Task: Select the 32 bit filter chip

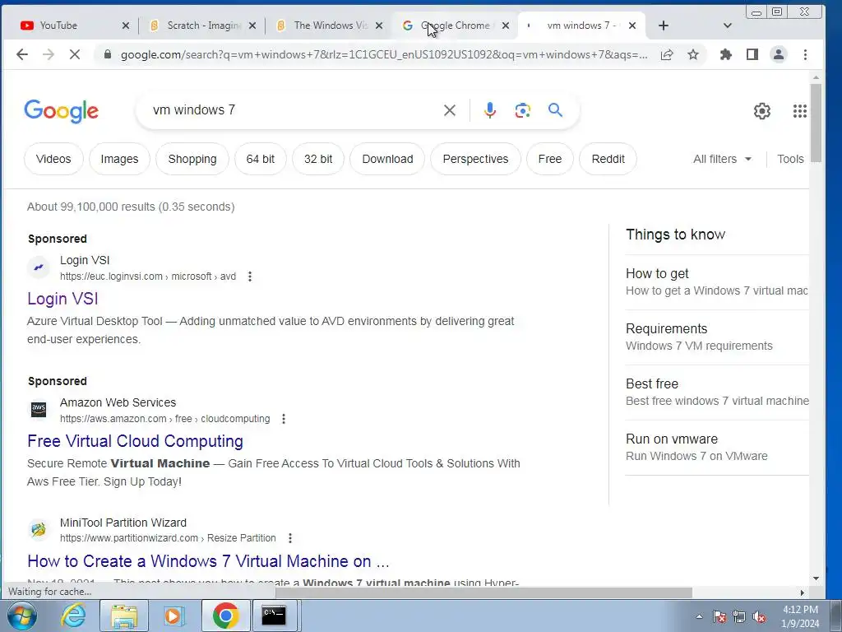Action: [x=318, y=159]
